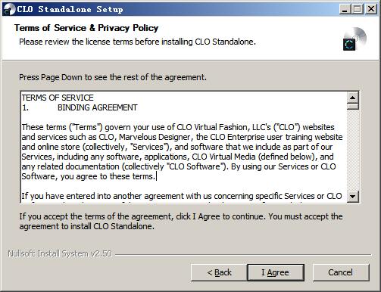Click the Terms of Service & Privacy Policy heading
Image resolution: width=381 pixels, height=292 pixels.
coord(86,28)
